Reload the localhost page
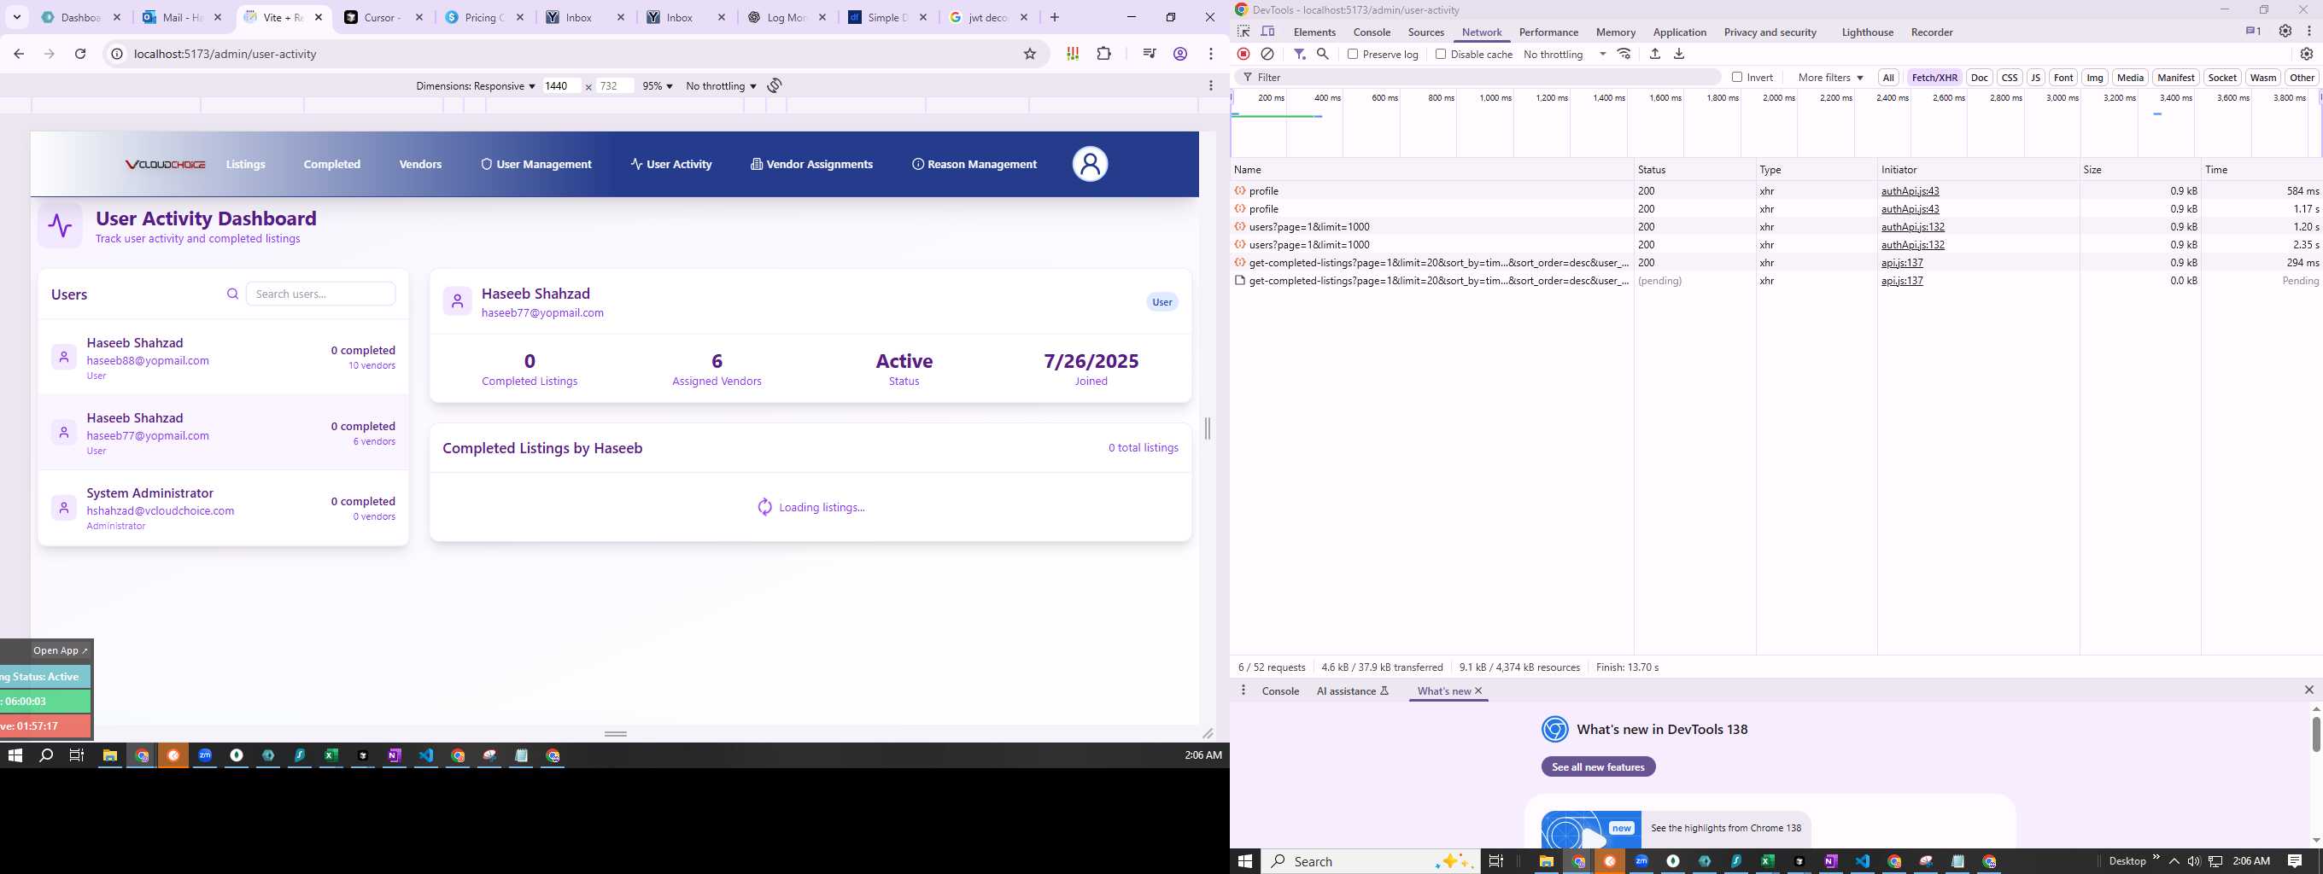The width and height of the screenshot is (2323, 874). (x=80, y=54)
